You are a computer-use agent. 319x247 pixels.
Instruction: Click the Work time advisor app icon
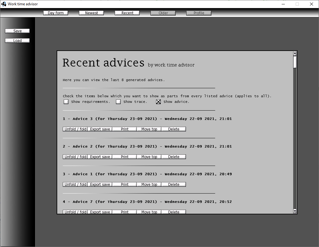tap(4, 4)
